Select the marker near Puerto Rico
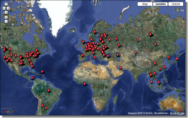Image resolution: width=188 pixels, height=118 pixels. [42, 72]
